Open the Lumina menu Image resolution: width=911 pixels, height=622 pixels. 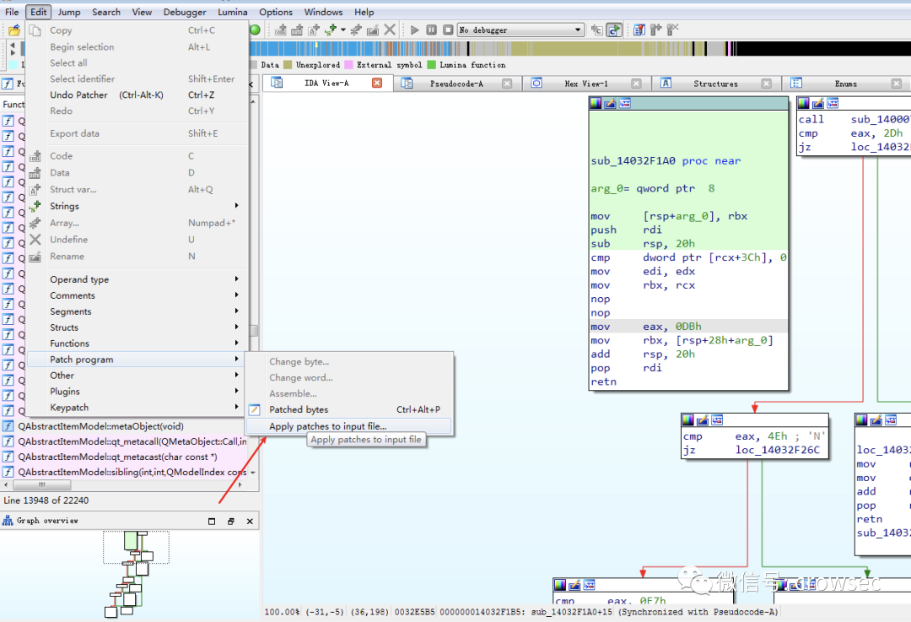click(233, 12)
